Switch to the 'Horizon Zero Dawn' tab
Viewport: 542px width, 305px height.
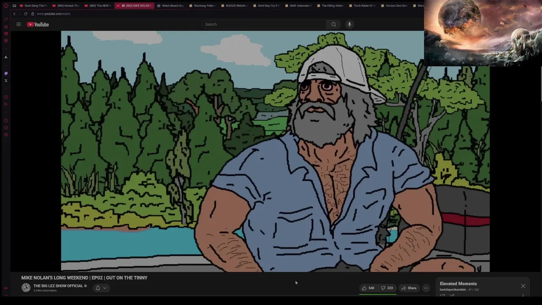point(394,6)
